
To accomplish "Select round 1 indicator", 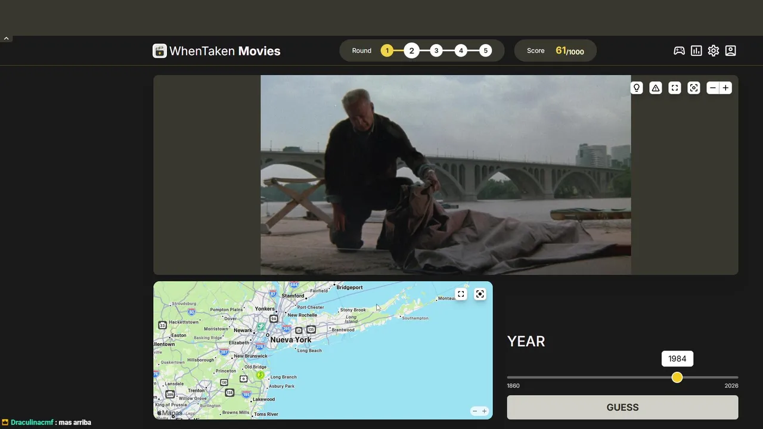I will tap(387, 51).
